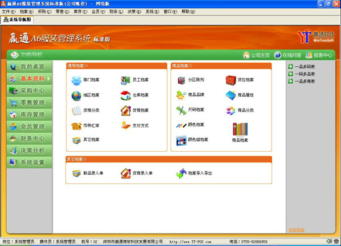Open the 档案 menu
The width and height of the screenshot is (341, 246).
point(27,12)
